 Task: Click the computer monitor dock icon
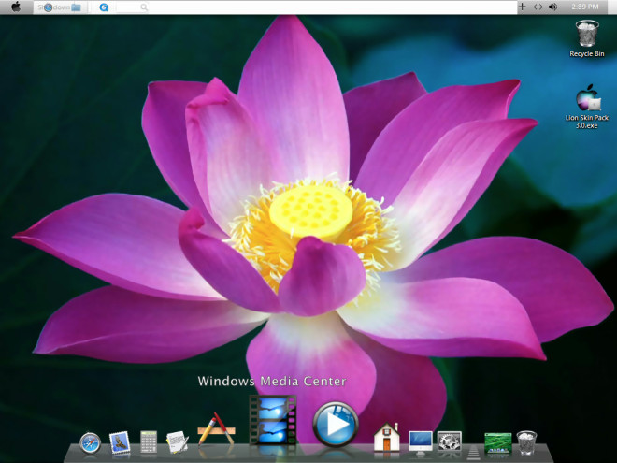[421, 441]
